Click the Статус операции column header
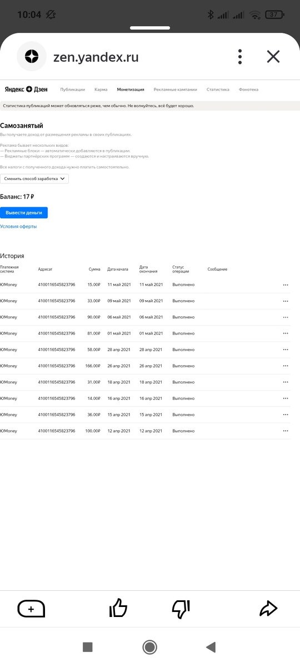 tap(181, 269)
